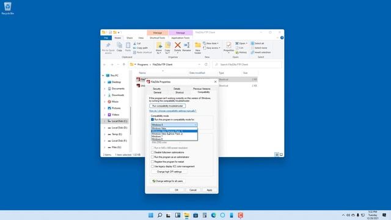The image size is (391, 220).
Task: Click the Search FileZilla FTP Client field
Action: coord(247,65)
